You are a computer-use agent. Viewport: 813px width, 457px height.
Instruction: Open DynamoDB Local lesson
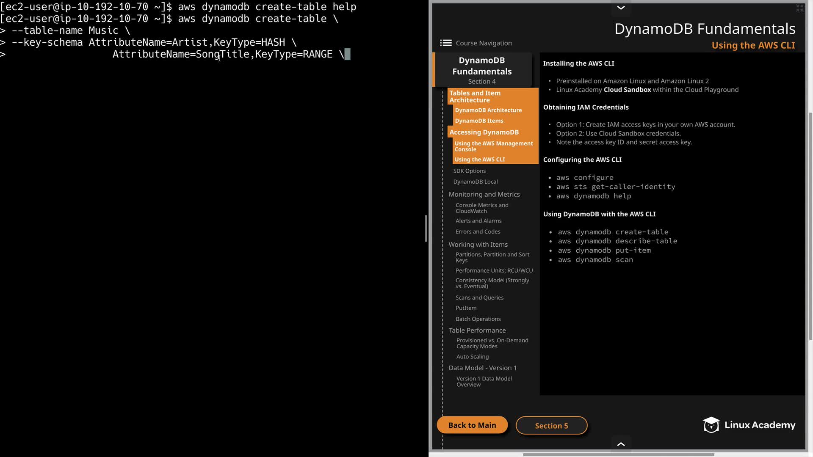coord(475,182)
